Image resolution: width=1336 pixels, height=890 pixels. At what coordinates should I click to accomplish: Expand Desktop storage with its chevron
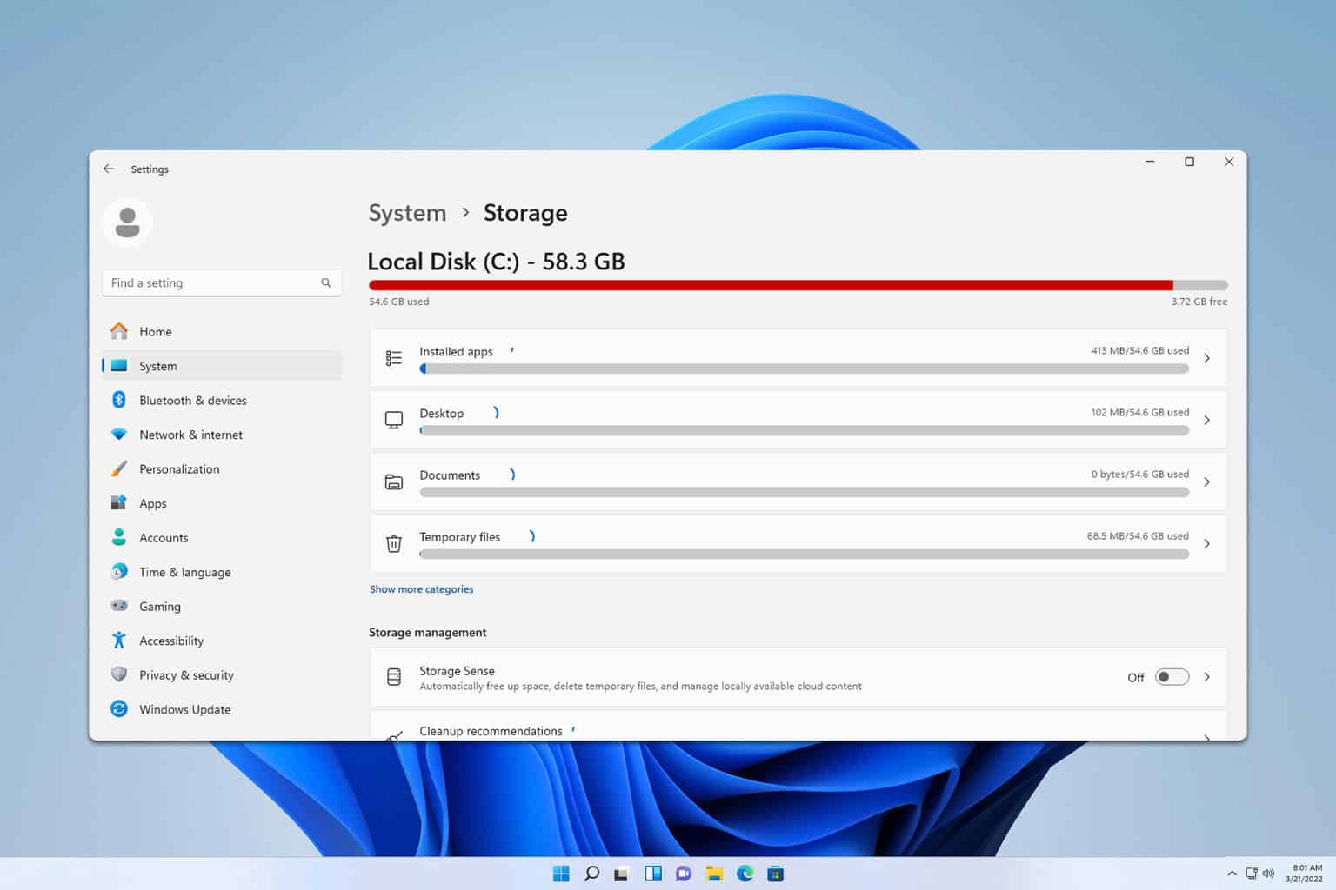(x=1206, y=420)
